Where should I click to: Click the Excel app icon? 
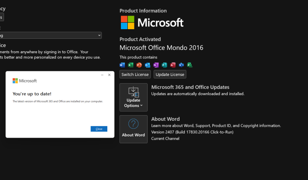click(x=130, y=65)
